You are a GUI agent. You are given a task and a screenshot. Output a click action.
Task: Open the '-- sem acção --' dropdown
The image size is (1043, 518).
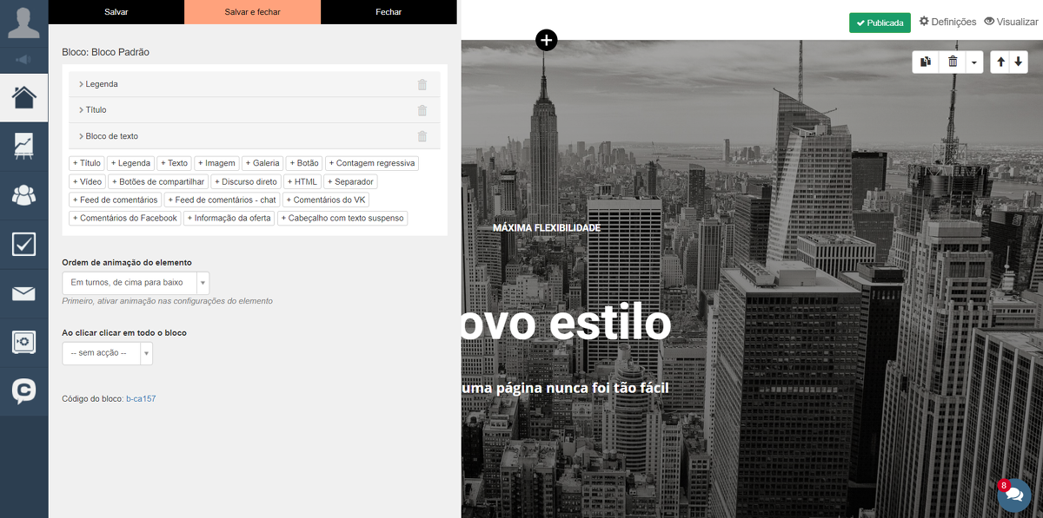point(107,353)
